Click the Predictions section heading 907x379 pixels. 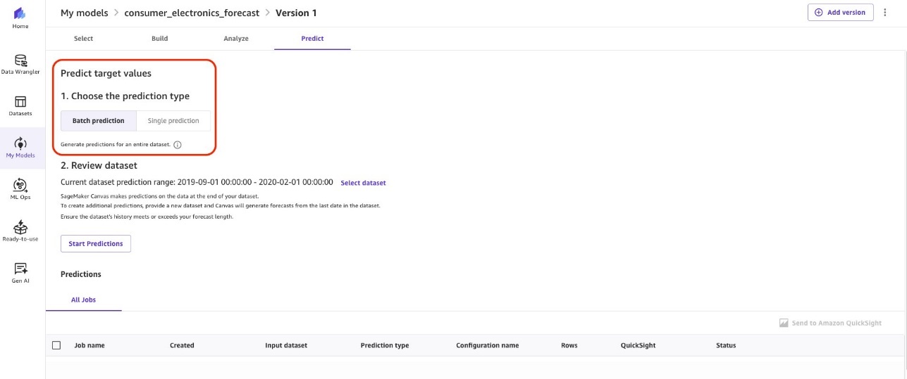pos(81,274)
